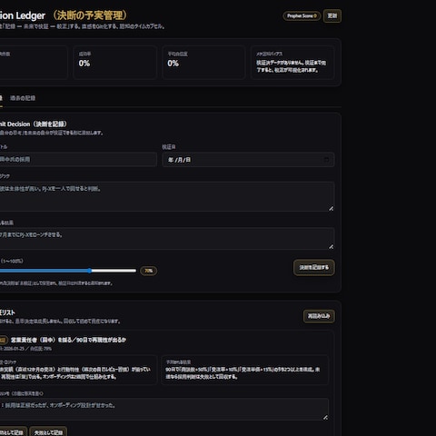Adjust the confidence slider track

coord(68,271)
